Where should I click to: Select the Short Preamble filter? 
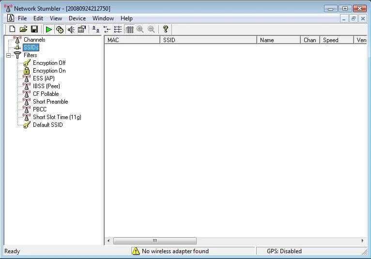[x=50, y=102]
